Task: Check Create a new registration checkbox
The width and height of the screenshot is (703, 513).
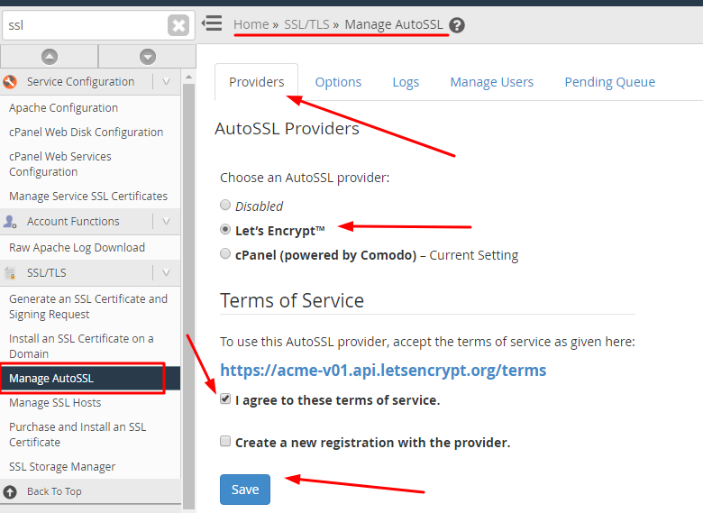Action: 225,441
